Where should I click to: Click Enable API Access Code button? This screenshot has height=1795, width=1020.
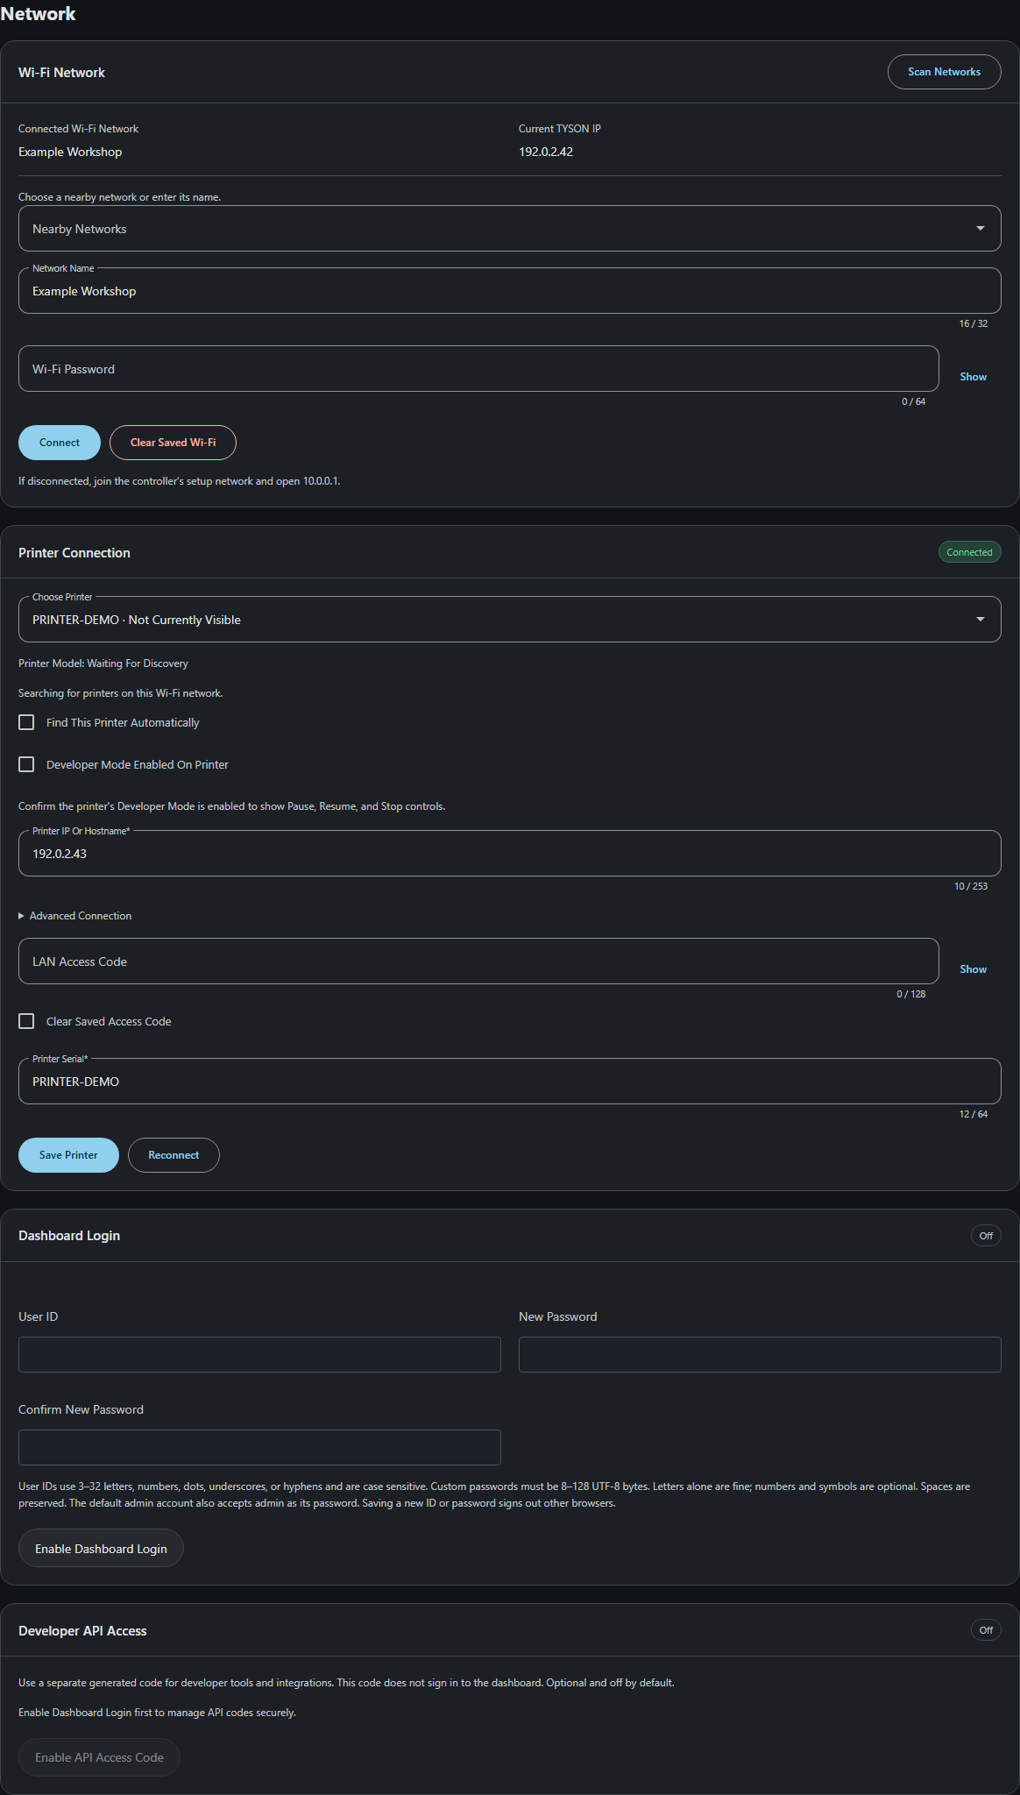[99, 1757]
